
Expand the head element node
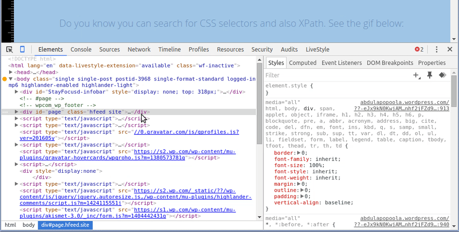click(x=11, y=72)
